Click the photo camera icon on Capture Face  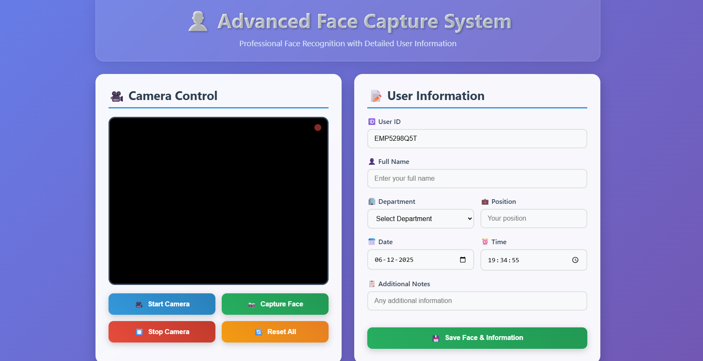coord(252,305)
